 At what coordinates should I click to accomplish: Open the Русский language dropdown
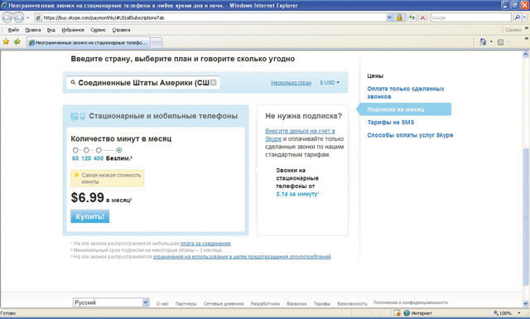[x=111, y=302]
